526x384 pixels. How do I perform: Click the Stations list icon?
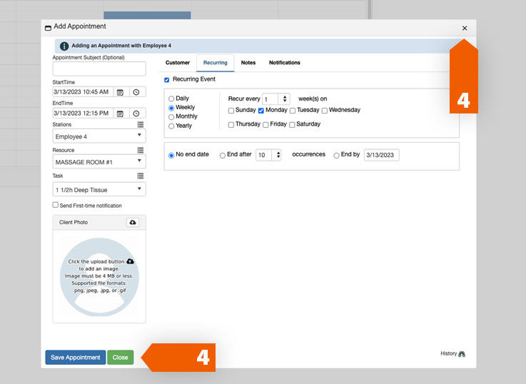pyautogui.click(x=141, y=124)
